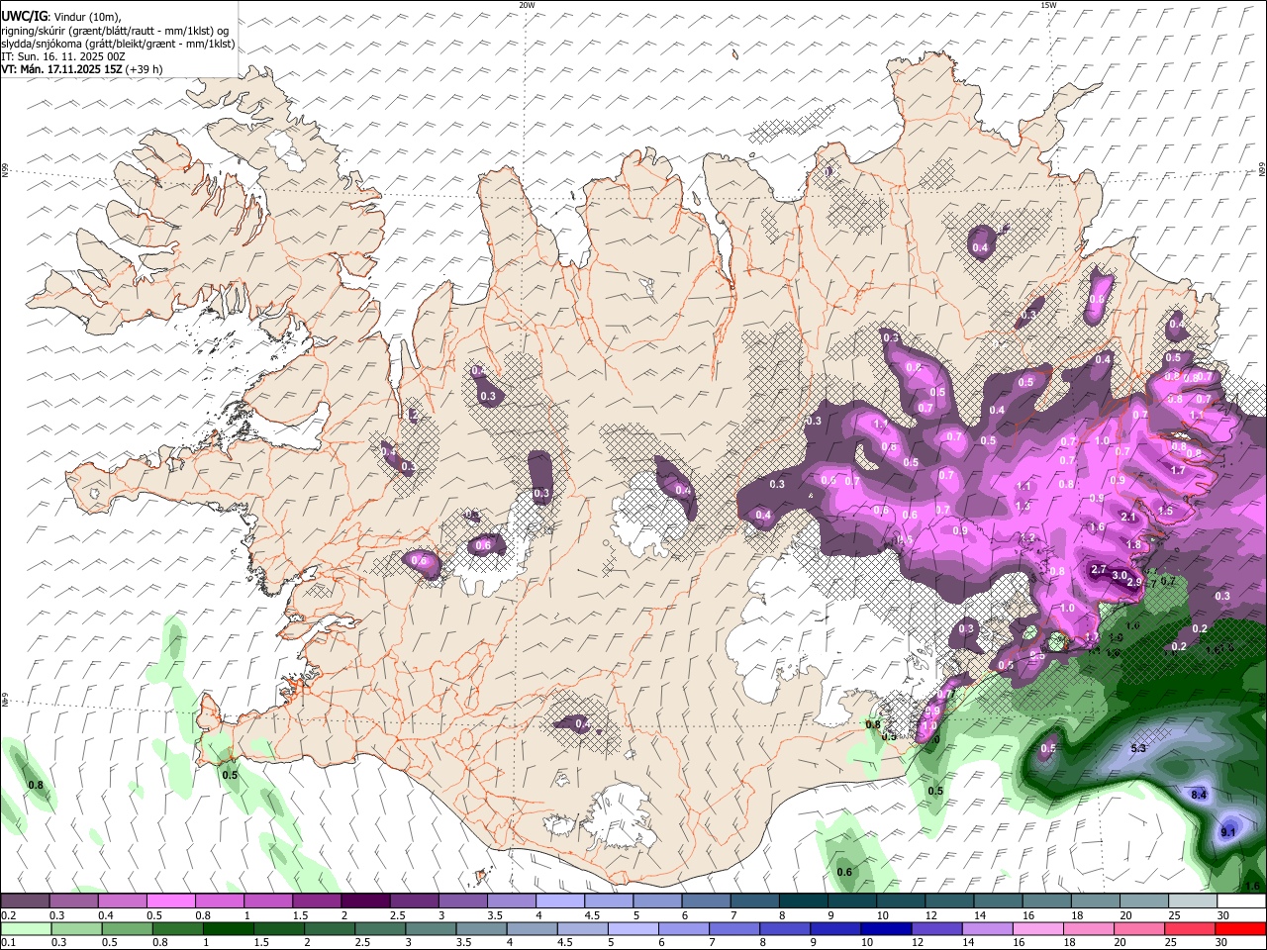Image resolution: width=1267 pixels, height=950 pixels.
Task: Click the upper legend swatch between 0.2 and 0.3
Action: click(x=25, y=901)
